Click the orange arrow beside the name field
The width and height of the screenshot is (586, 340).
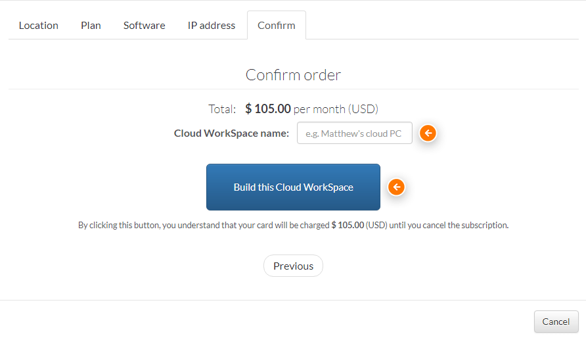tap(428, 133)
